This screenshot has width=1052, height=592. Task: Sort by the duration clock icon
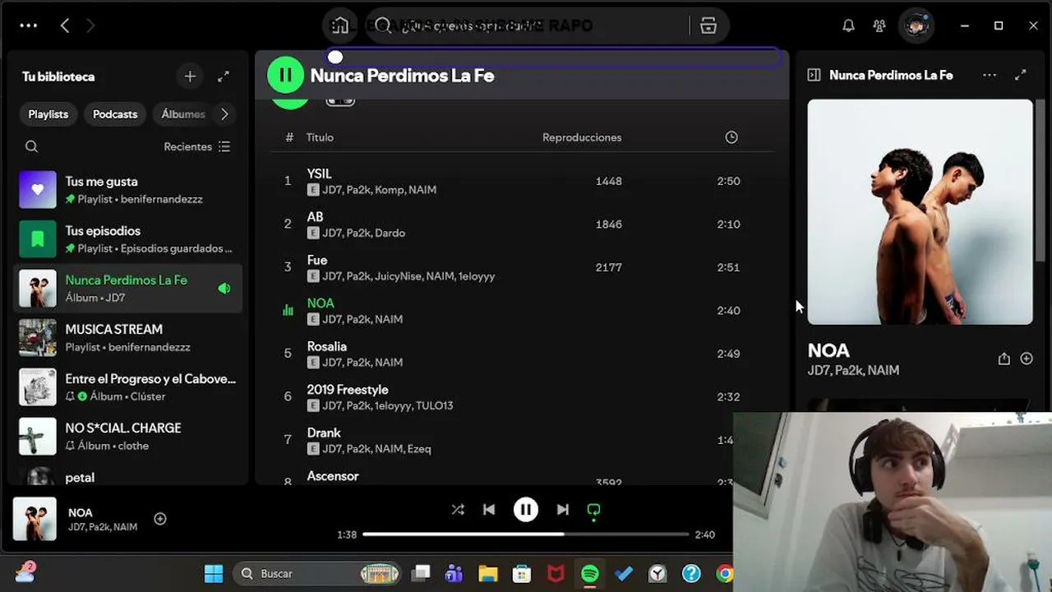[731, 137]
